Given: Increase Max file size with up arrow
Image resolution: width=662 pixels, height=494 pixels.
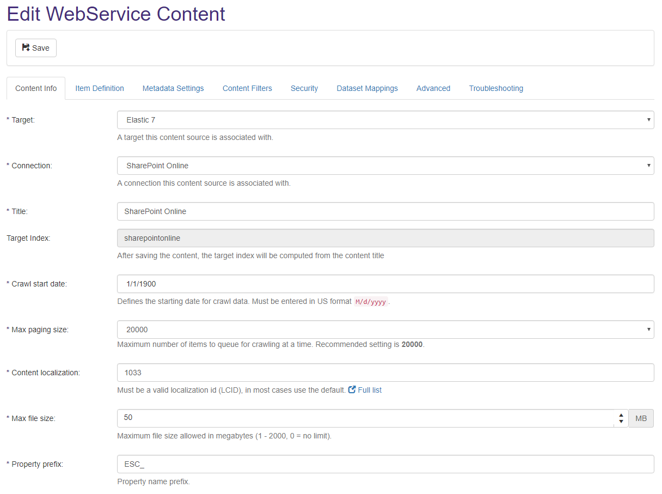Looking at the screenshot, I should point(621,415).
